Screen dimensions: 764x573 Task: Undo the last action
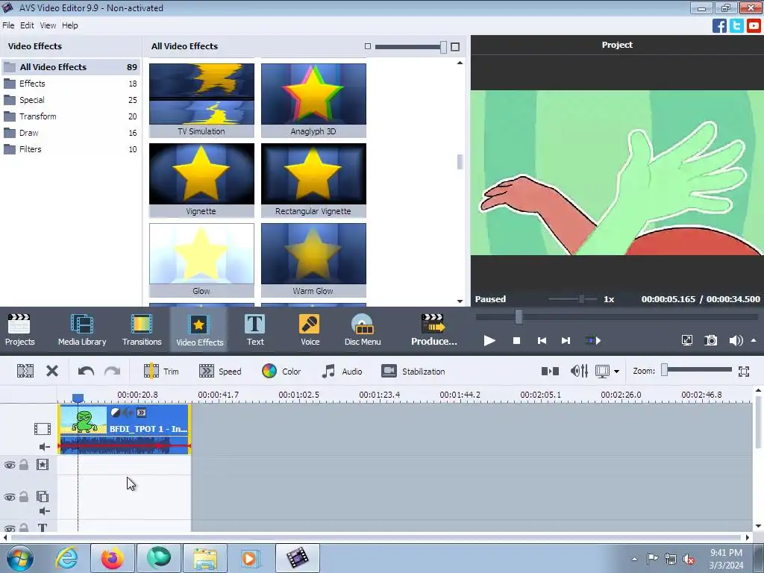[x=86, y=372]
